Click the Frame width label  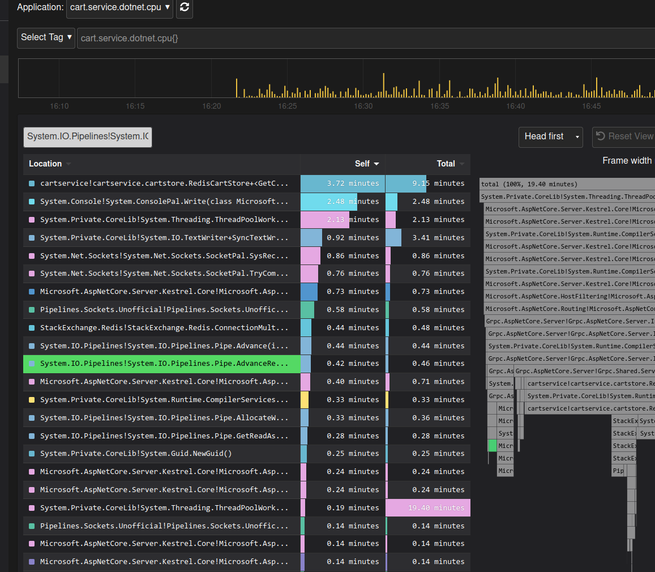click(627, 161)
